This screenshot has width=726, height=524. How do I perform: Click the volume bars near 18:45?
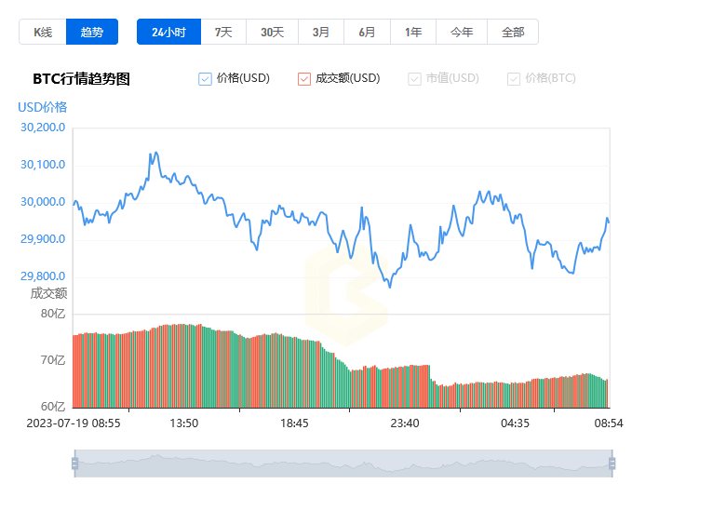[x=294, y=372]
